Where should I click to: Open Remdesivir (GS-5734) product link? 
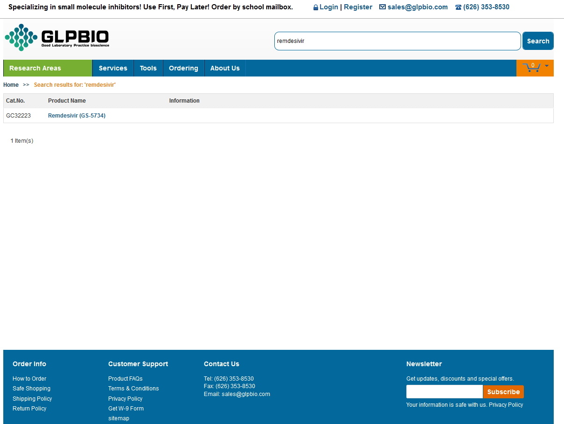coord(77,116)
